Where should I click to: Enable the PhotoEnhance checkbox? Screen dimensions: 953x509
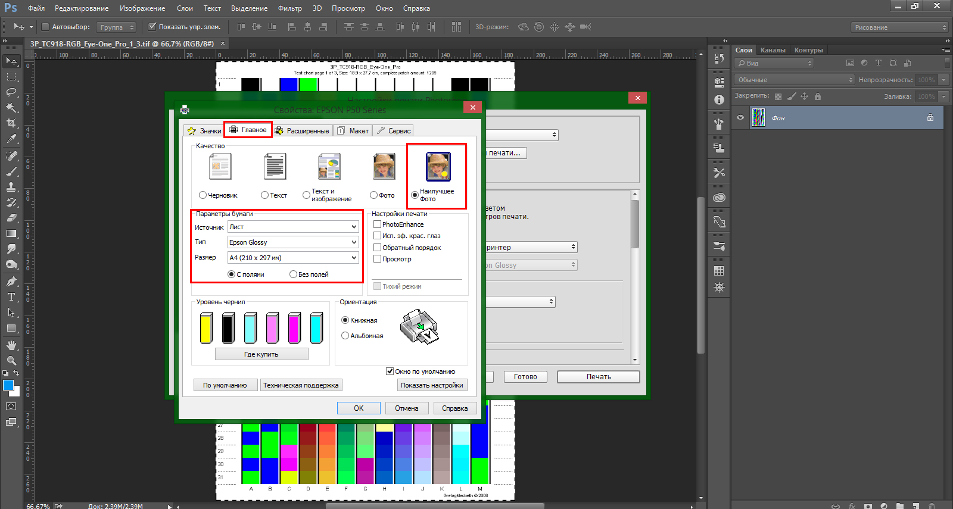(377, 224)
